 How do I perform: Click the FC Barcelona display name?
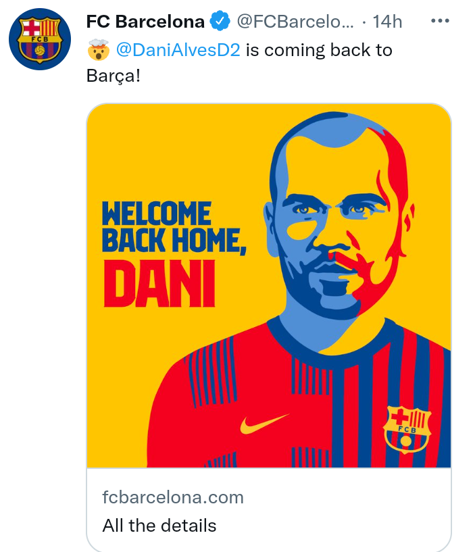click(x=145, y=22)
